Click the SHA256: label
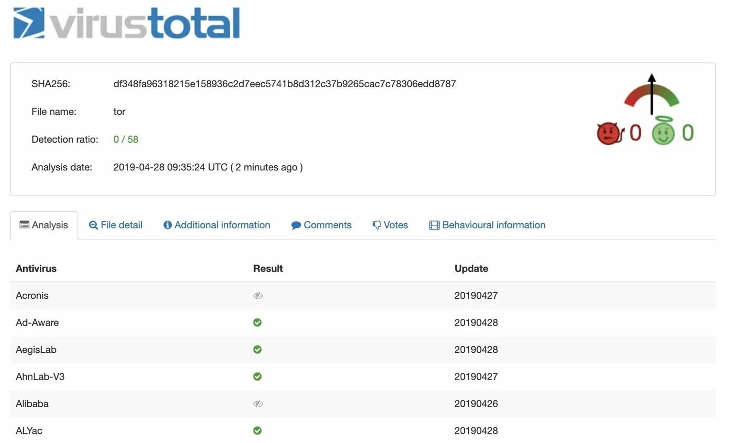734x443 pixels. click(50, 84)
